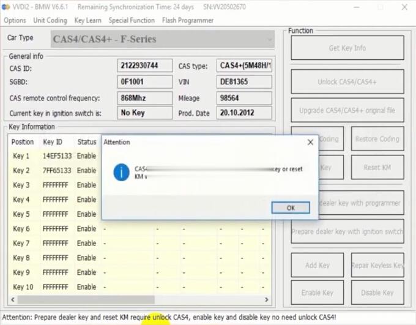The width and height of the screenshot is (416, 325).
Task: Click the Restore Coding button
Action: [377, 139]
